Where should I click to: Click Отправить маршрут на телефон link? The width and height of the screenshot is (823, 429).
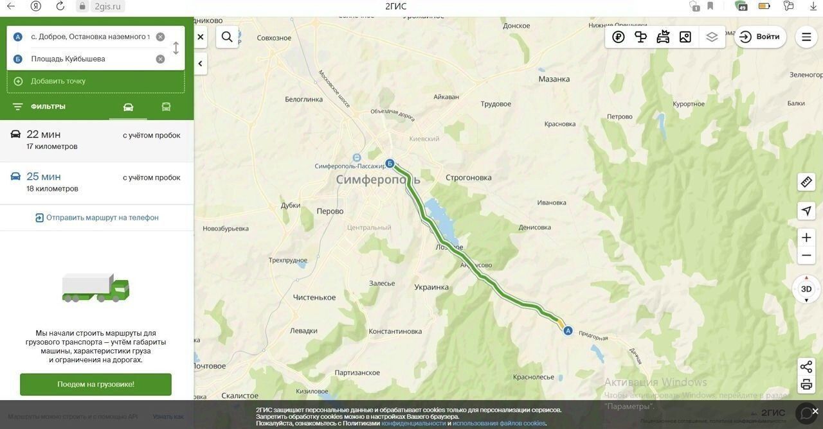pyautogui.click(x=96, y=218)
